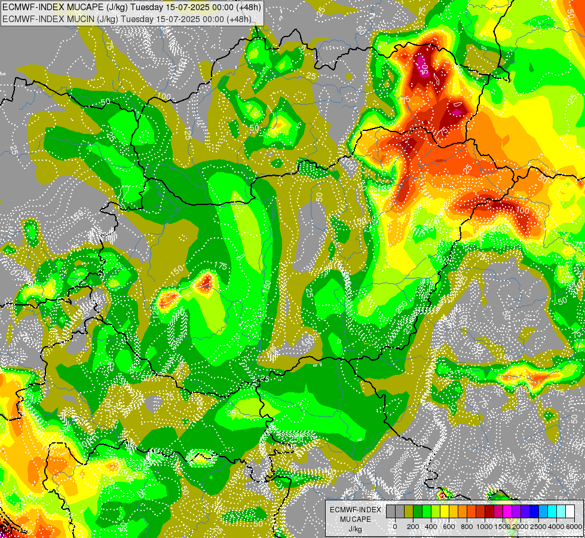Viewport: 585px width, 538px height.
Task: Click the legend value 6000
Action: click(574, 527)
